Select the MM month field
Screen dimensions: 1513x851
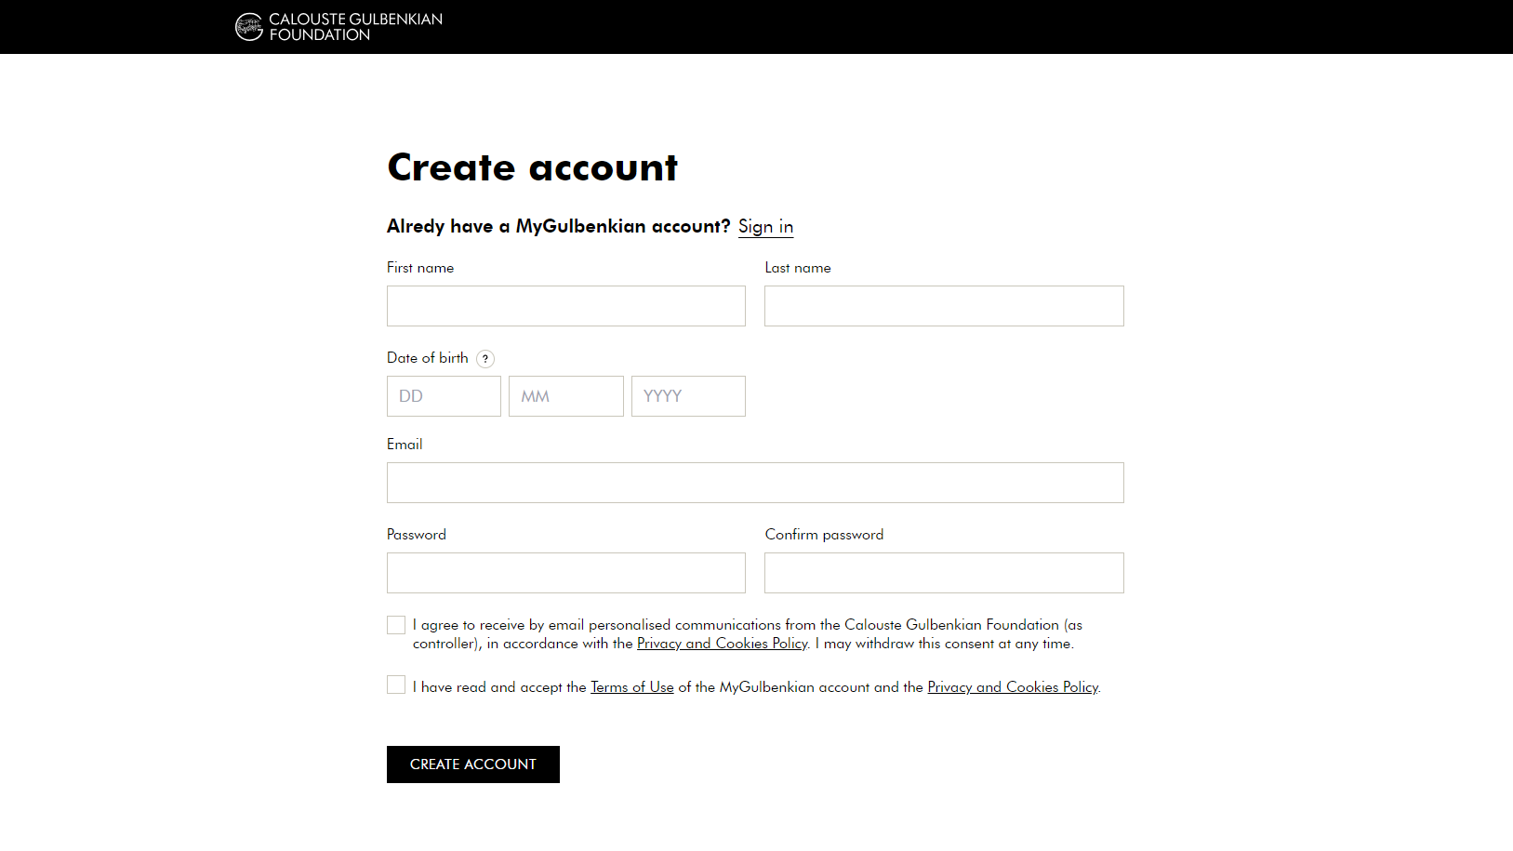(x=566, y=396)
